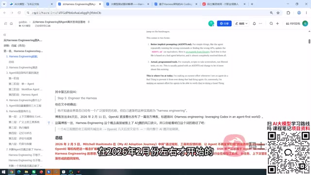The height and width of the screenshot is (175, 311).
Task: Open the document tree menu icon
Action: (x=5, y=23)
